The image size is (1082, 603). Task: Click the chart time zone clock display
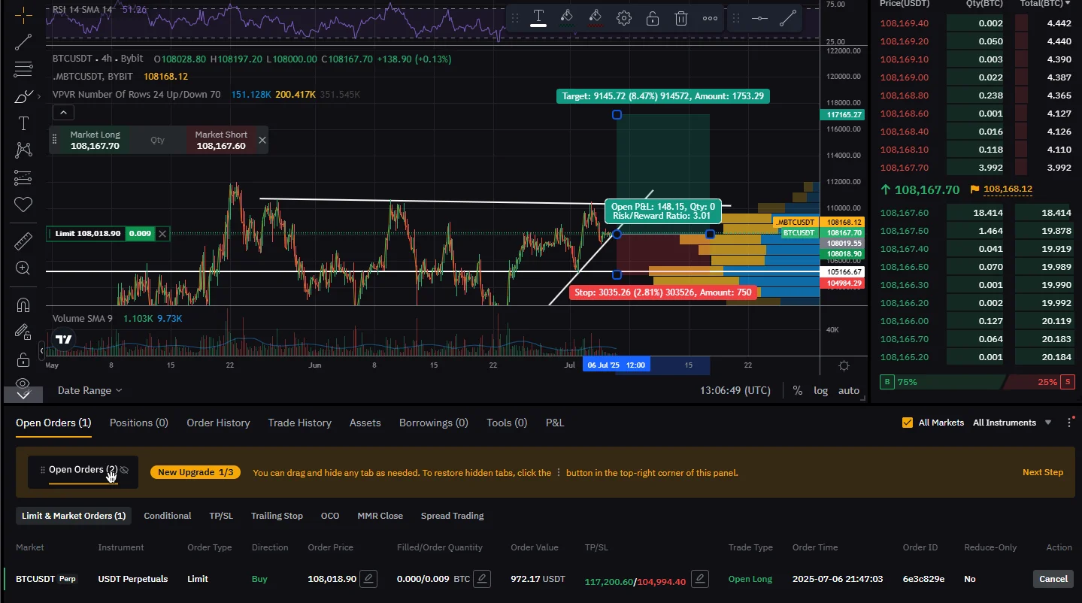[735, 390]
